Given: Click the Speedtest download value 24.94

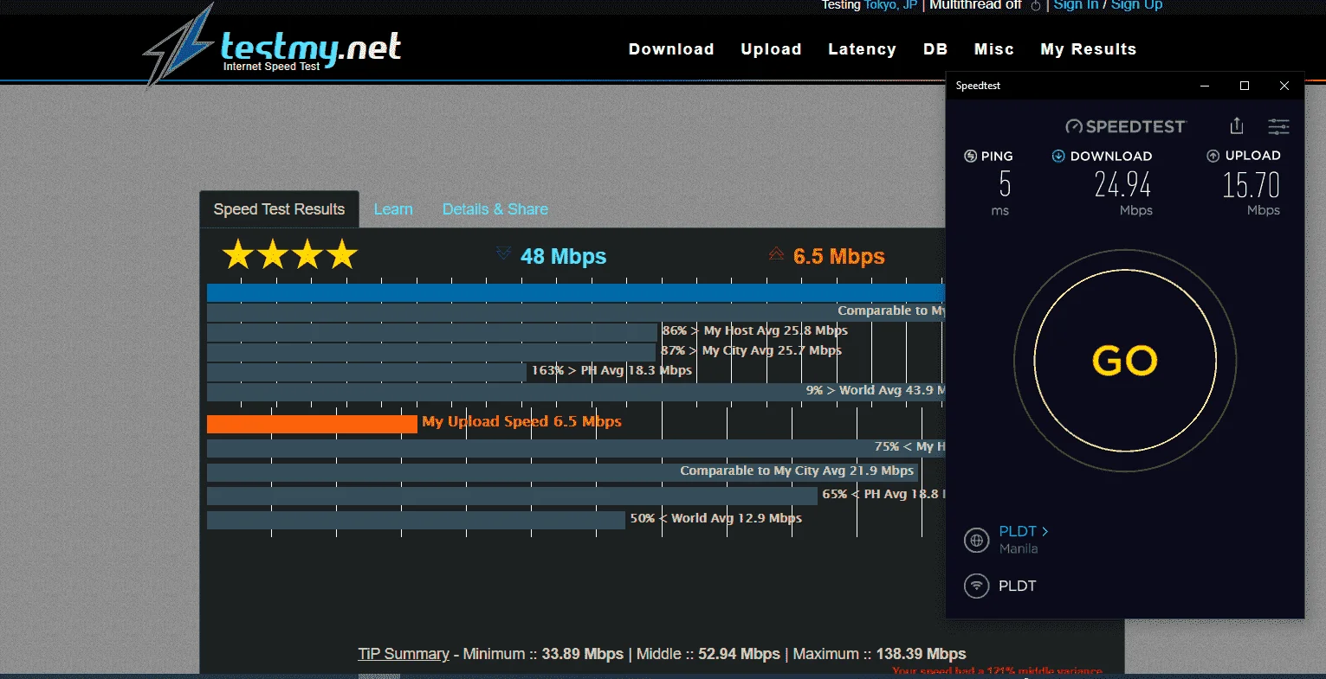Looking at the screenshot, I should coord(1122,184).
